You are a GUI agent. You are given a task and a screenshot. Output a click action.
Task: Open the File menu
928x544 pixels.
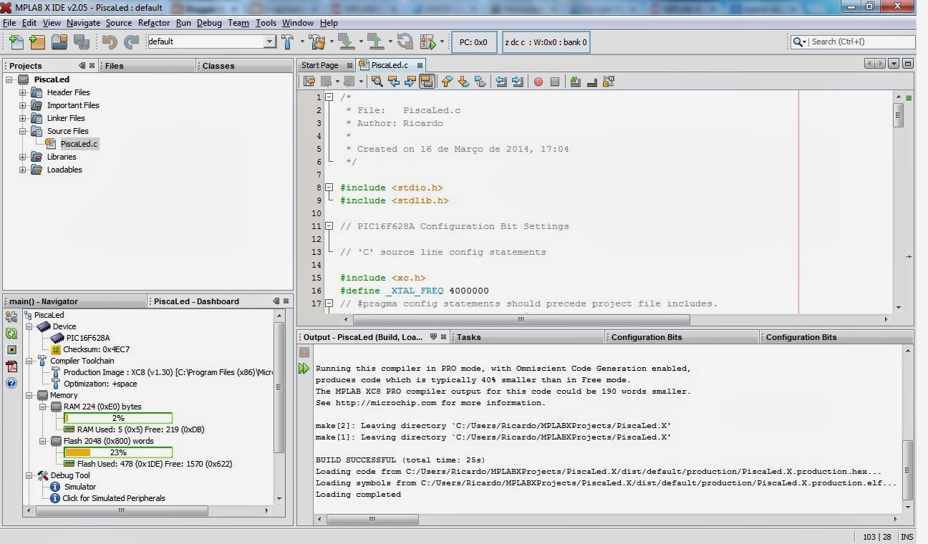(9, 23)
